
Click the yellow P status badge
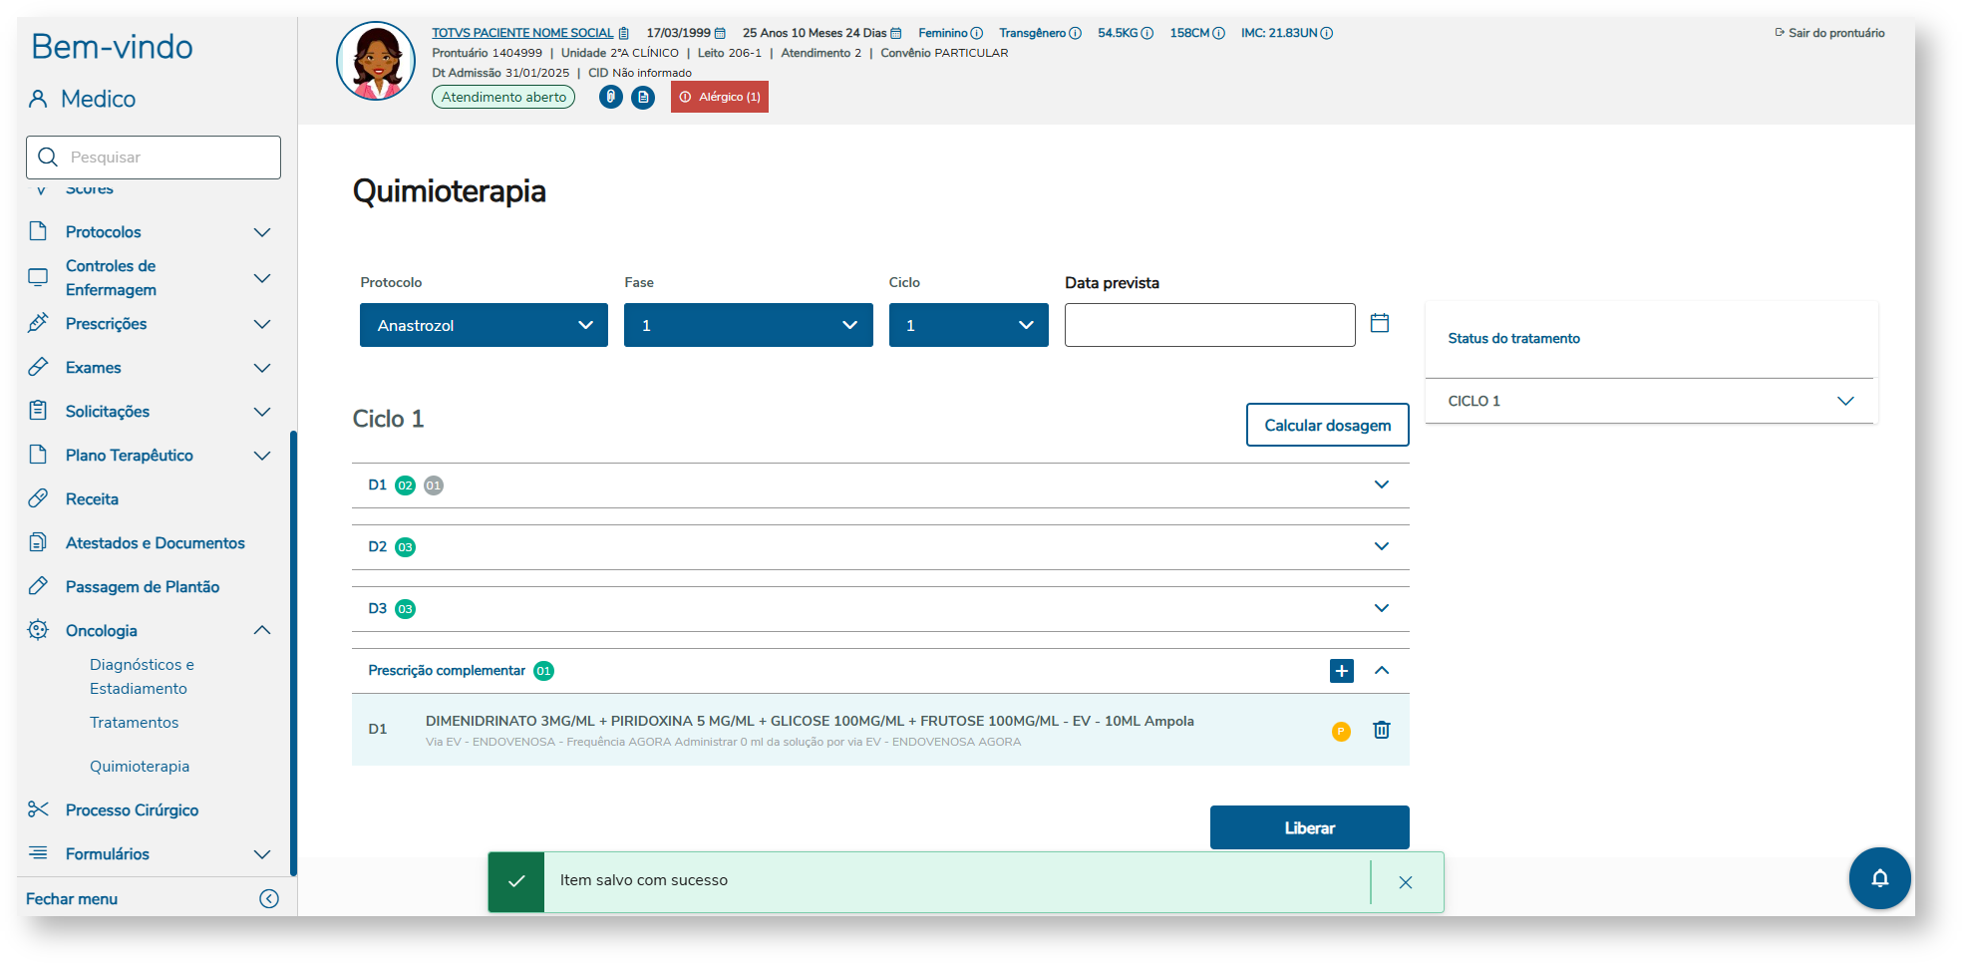(1340, 730)
